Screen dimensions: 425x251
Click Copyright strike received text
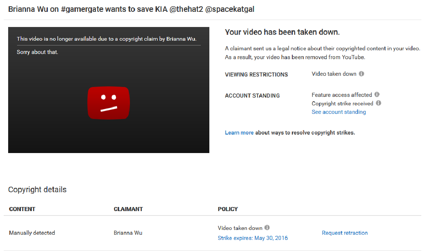tap(342, 104)
